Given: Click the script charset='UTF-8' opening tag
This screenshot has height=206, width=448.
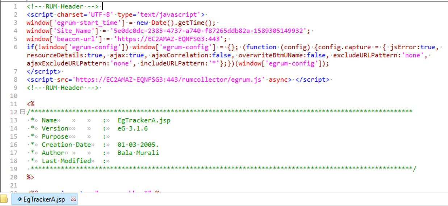Looking at the screenshot, I should point(116,15).
